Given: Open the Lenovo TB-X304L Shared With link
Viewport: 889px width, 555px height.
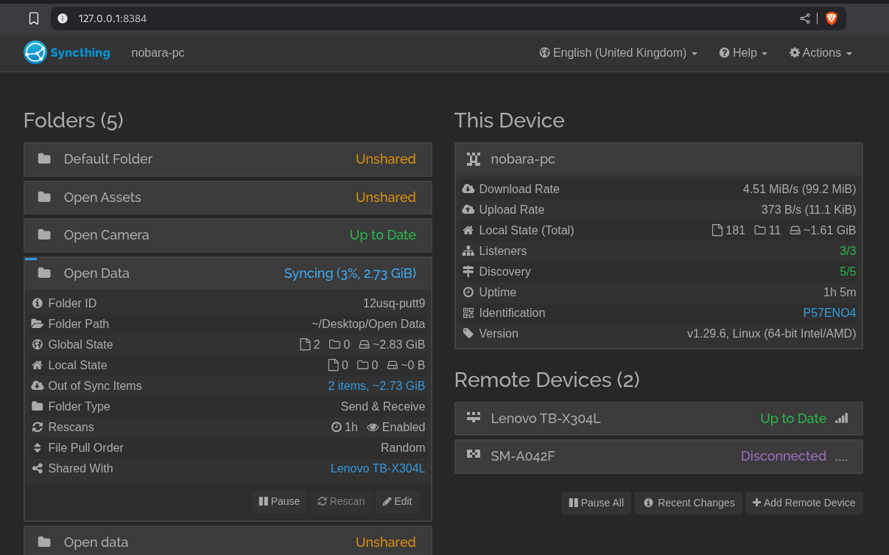Looking at the screenshot, I should click(378, 468).
